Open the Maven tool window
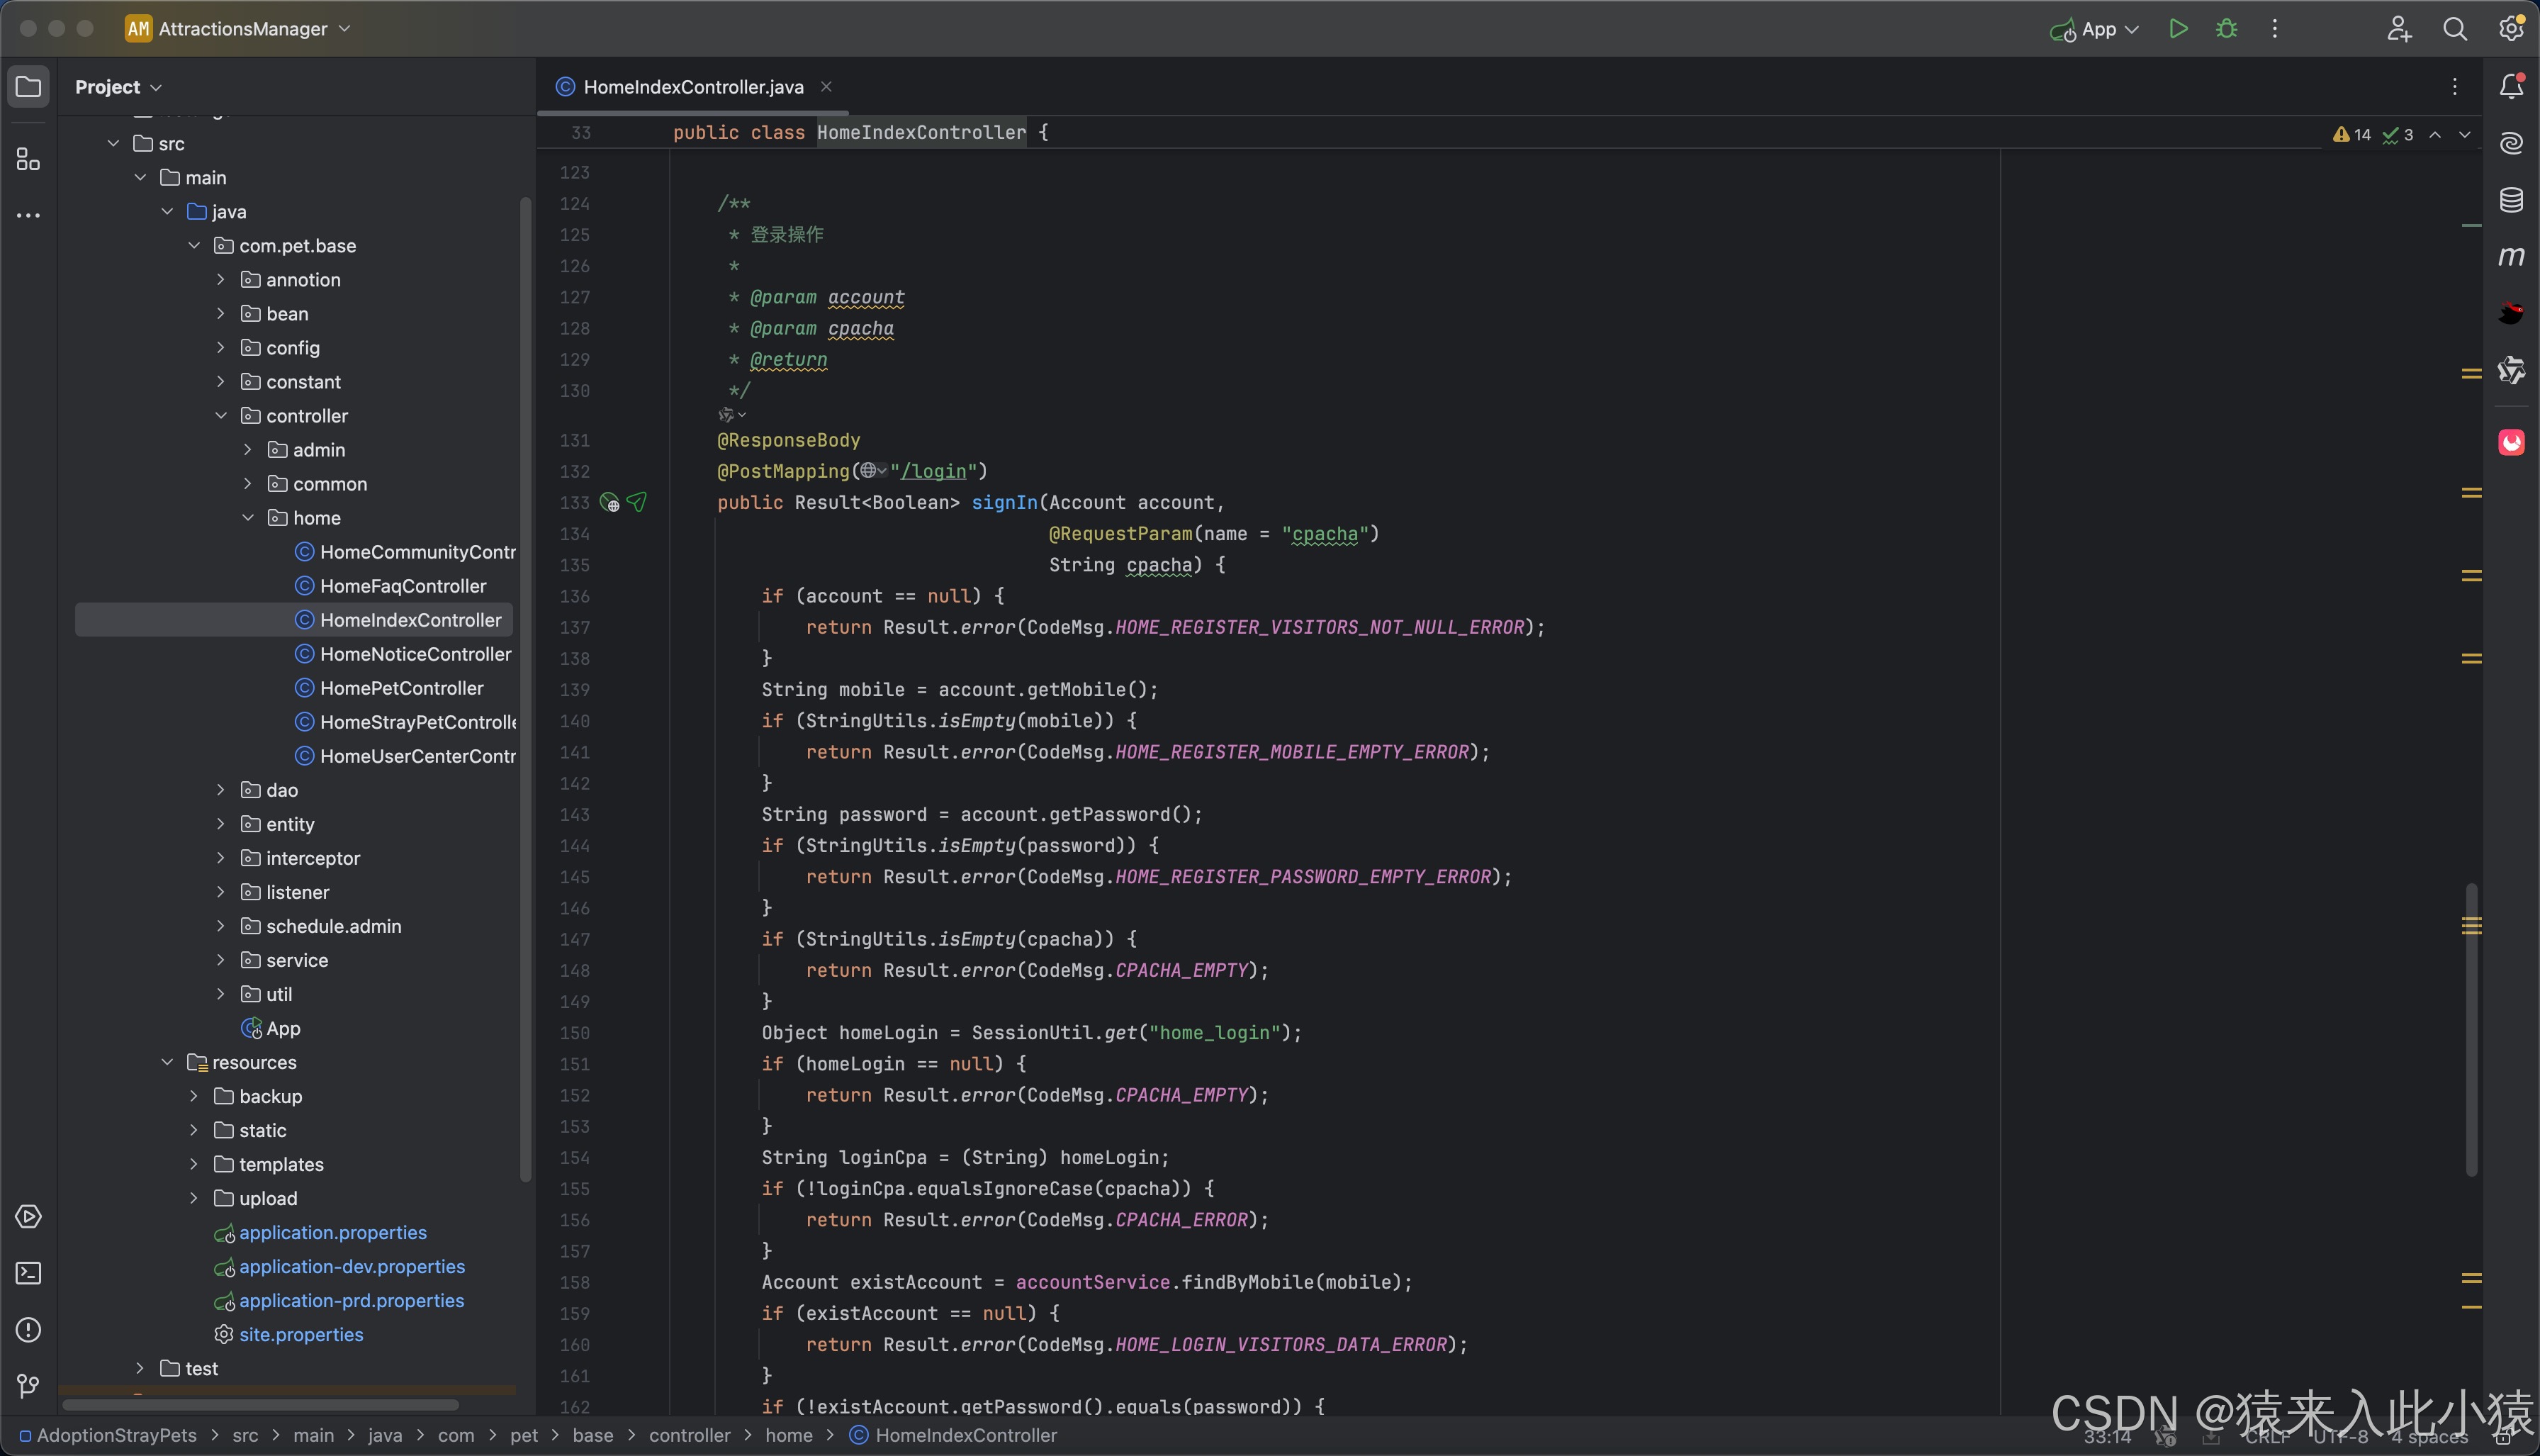Screen dimensions: 2540x1456 point(2511,256)
